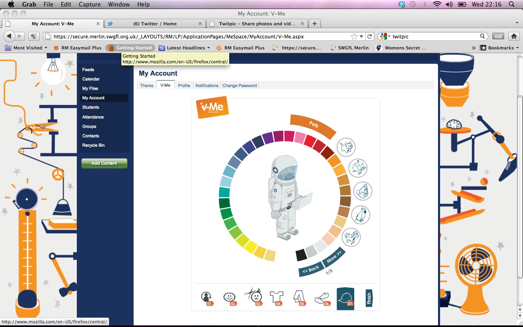Switch to Twitpic browser tab
The width and height of the screenshot is (523, 327).
[257, 24]
